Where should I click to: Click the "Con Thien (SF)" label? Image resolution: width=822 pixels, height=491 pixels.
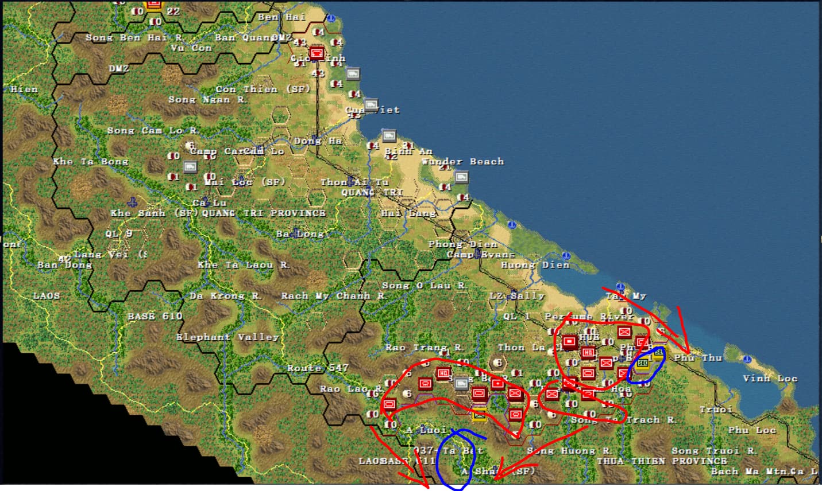[263, 89]
